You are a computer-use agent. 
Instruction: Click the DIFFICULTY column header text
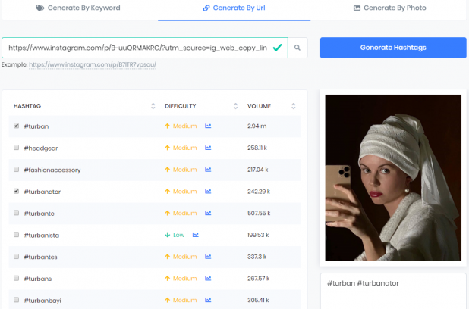tap(181, 106)
